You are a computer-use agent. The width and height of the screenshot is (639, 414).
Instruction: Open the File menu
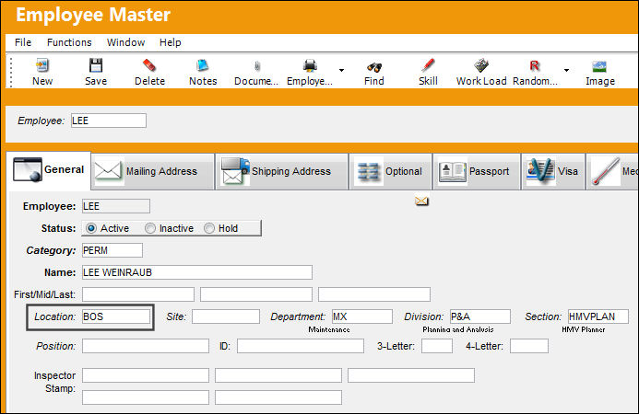point(23,42)
